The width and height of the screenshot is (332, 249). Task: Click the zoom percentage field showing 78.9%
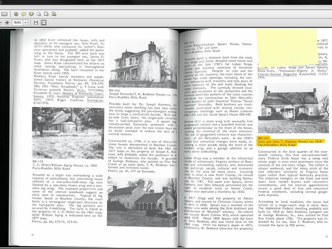point(17,22)
